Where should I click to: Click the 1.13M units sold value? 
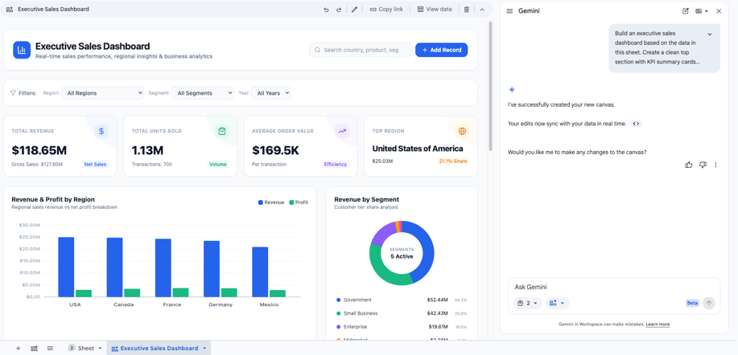tap(148, 150)
